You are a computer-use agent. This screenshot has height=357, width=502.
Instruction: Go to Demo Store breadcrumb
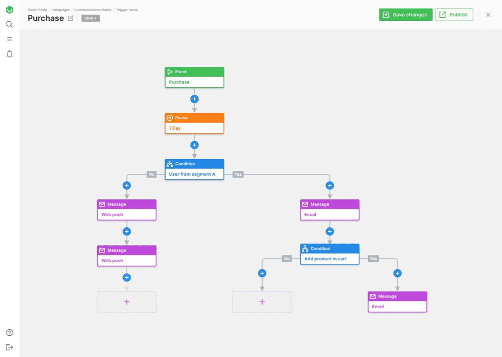pyautogui.click(x=37, y=10)
